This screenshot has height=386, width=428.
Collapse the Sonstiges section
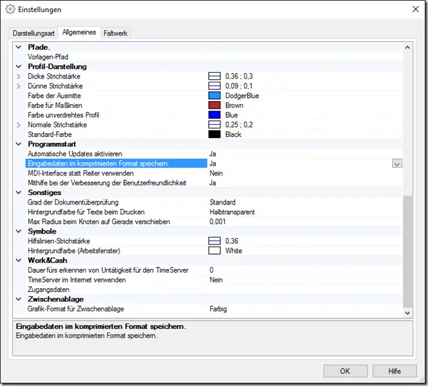pos(19,192)
